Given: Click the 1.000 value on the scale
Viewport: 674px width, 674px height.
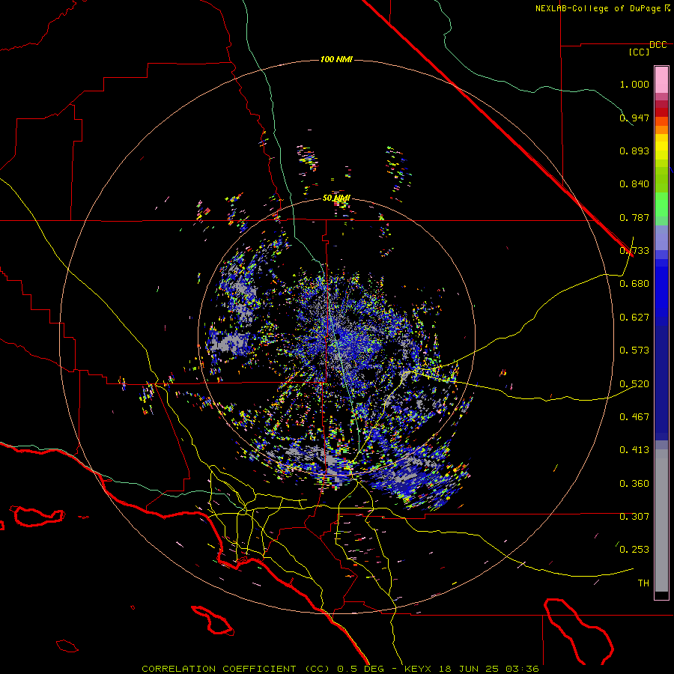Looking at the screenshot, I should (x=634, y=84).
